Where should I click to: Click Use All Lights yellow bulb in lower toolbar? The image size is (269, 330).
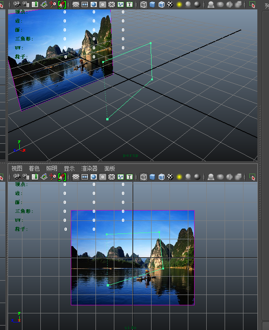click(x=179, y=177)
